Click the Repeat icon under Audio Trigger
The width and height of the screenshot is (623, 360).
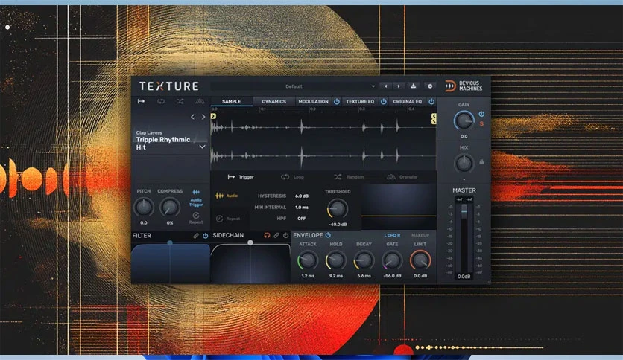[196, 215]
